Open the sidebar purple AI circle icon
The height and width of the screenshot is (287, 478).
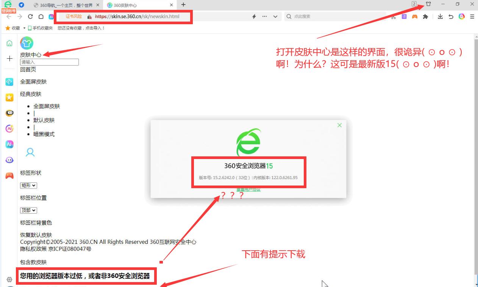coord(9,129)
